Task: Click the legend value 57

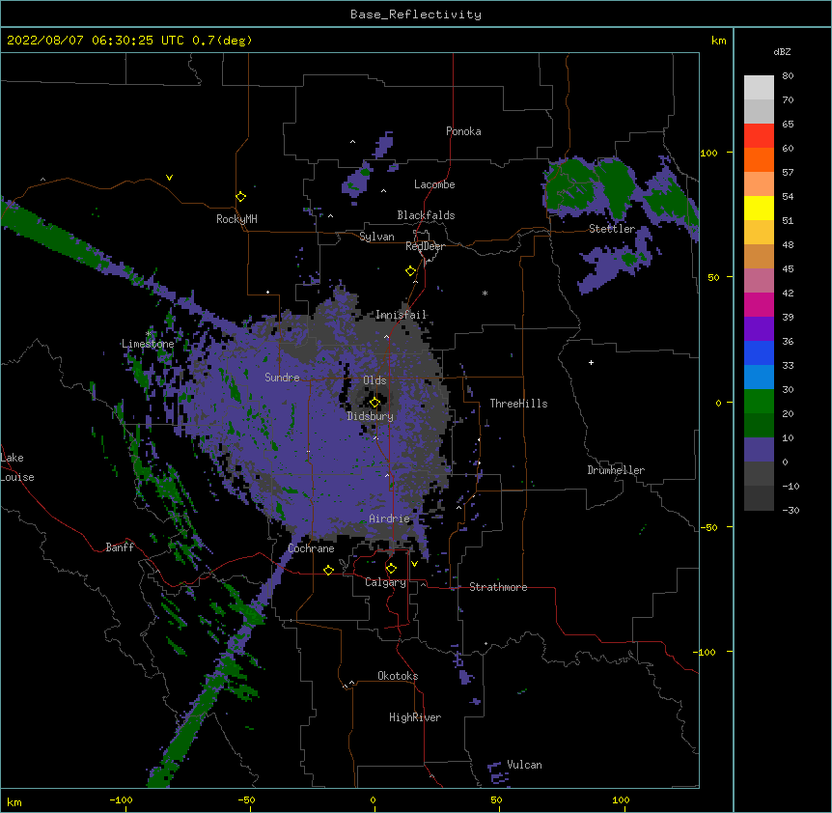Action: point(788,172)
